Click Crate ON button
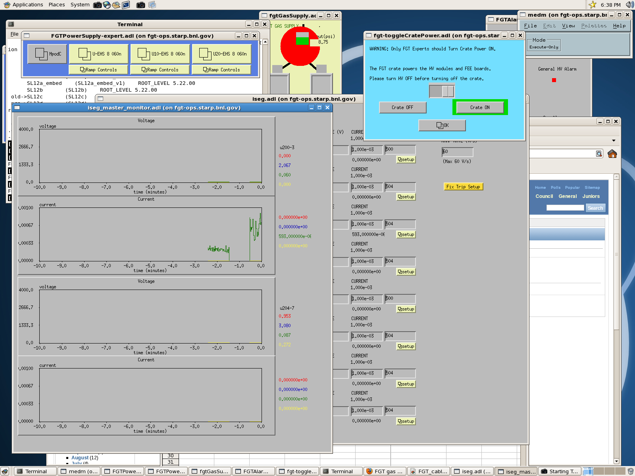The height and width of the screenshot is (476, 635). click(480, 107)
